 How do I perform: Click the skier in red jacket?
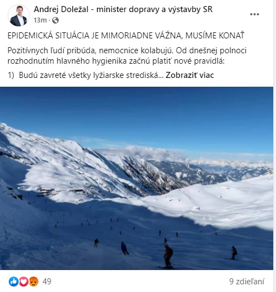(168, 256)
